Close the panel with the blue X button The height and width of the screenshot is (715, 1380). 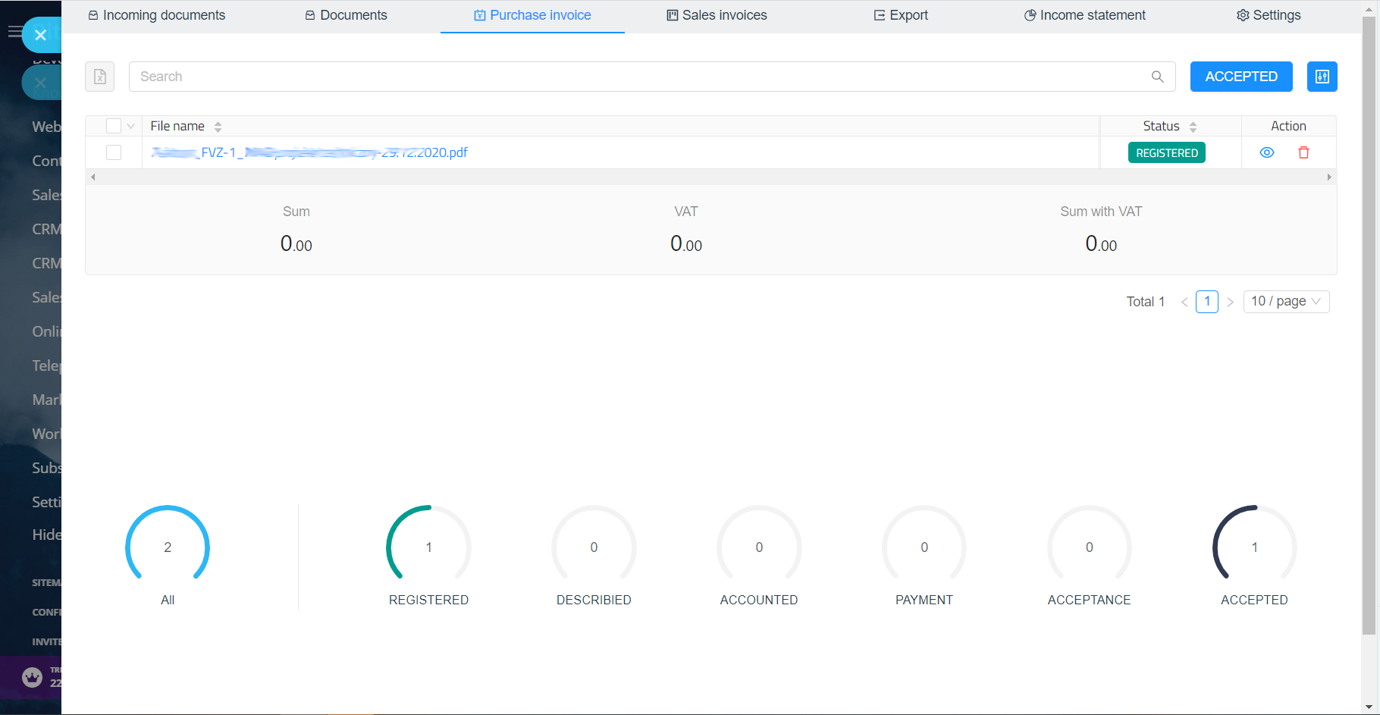pyautogui.click(x=41, y=35)
